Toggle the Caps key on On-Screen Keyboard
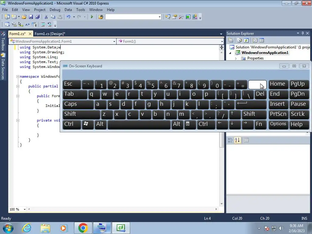The width and height of the screenshot is (312, 234). [x=78, y=104]
